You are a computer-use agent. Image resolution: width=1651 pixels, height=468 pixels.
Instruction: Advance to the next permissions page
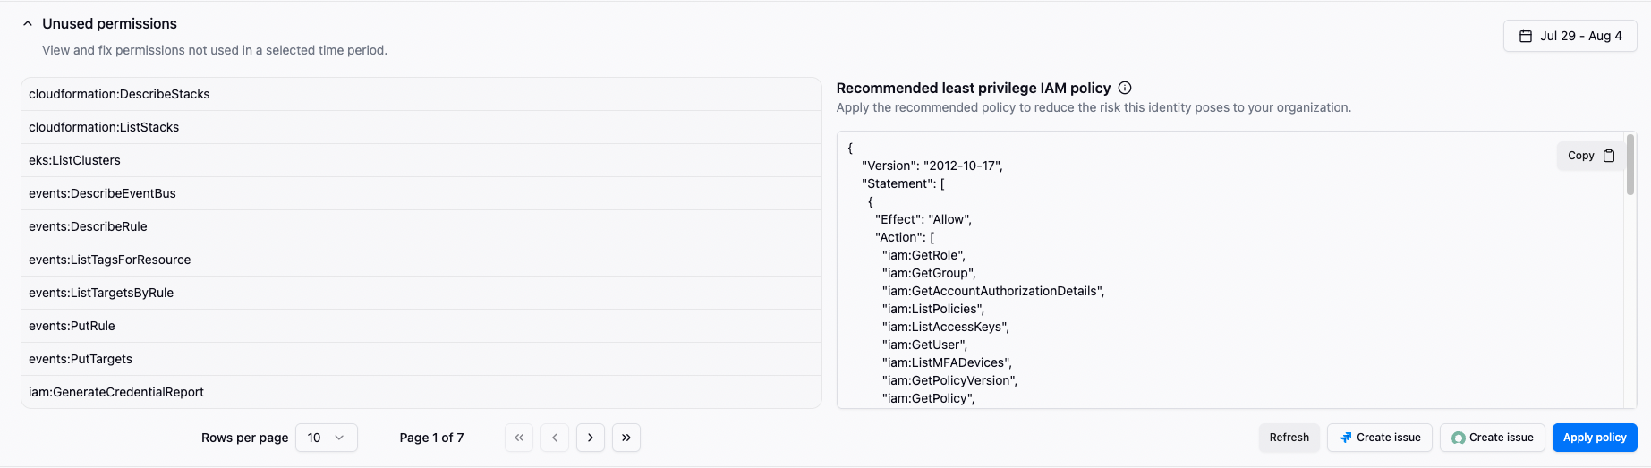591,438
